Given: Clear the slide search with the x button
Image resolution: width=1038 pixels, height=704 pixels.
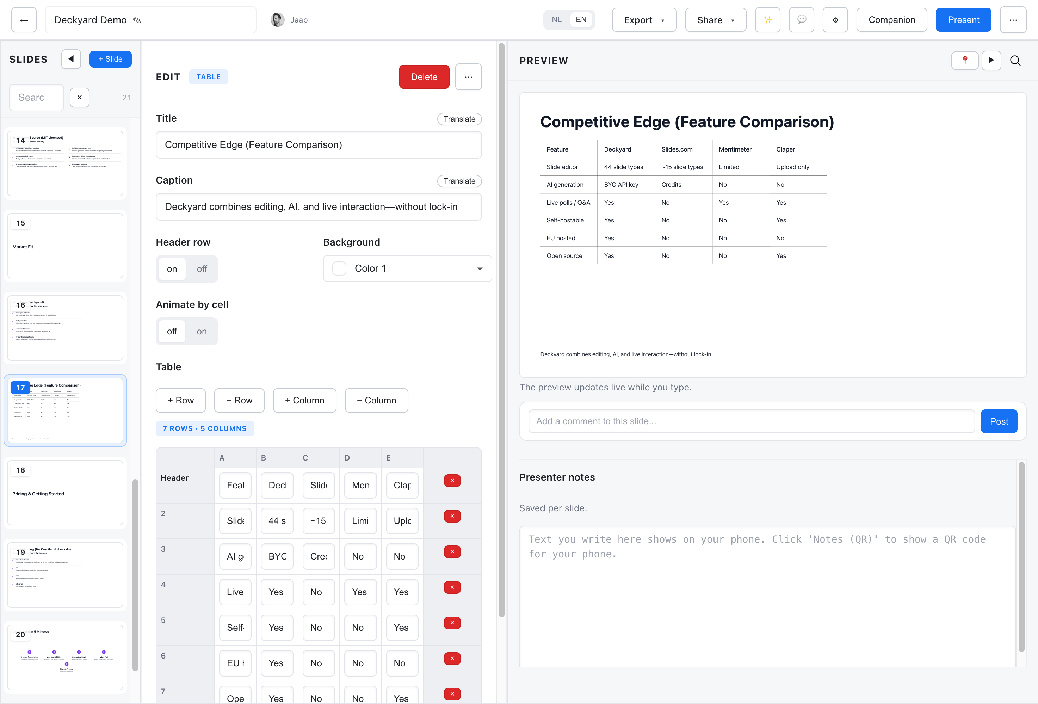Looking at the screenshot, I should point(80,97).
